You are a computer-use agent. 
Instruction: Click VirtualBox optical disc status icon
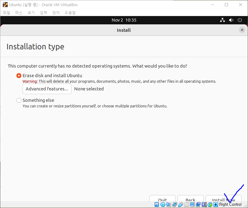(163, 205)
